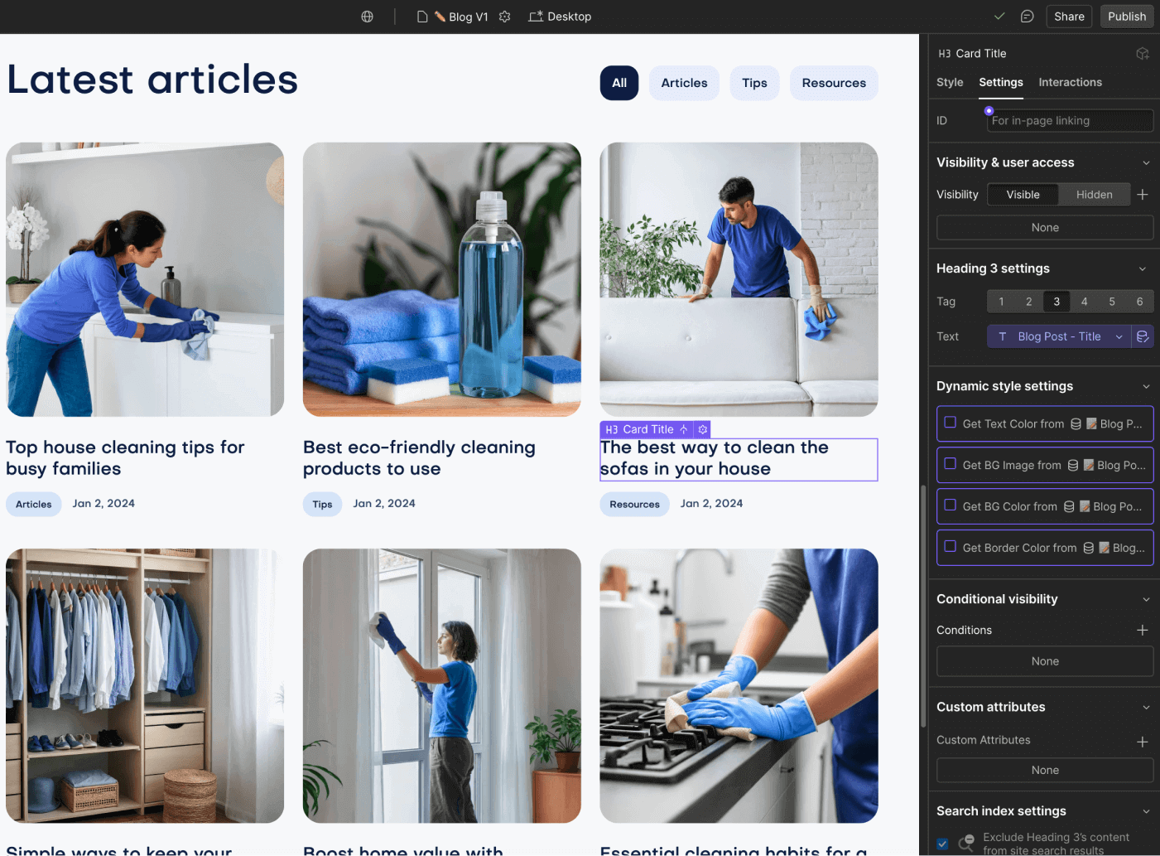Collapse Conditional visibility section

pyautogui.click(x=1146, y=600)
